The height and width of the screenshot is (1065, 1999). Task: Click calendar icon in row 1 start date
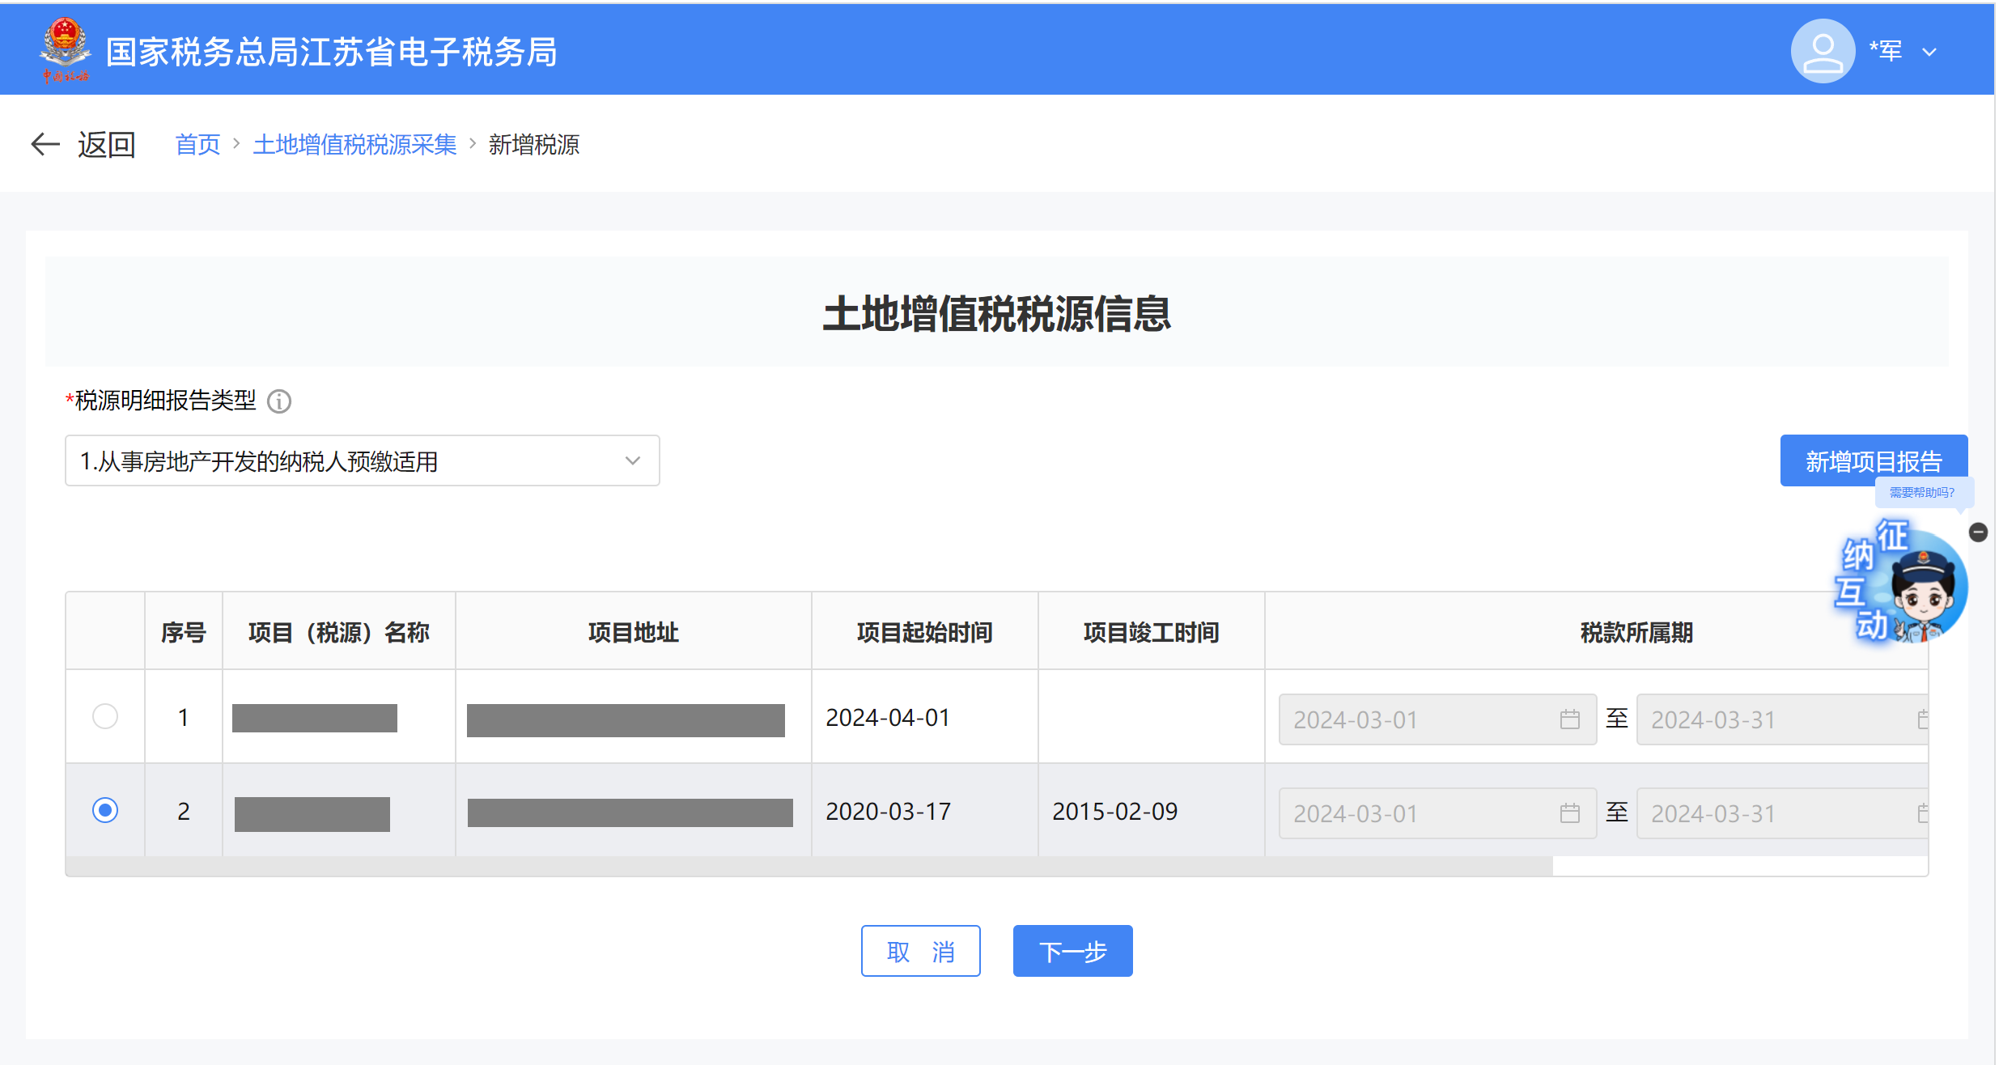pyautogui.click(x=1569, y=719)
